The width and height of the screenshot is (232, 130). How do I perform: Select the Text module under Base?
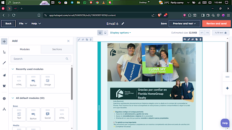(x=19, y=114)
